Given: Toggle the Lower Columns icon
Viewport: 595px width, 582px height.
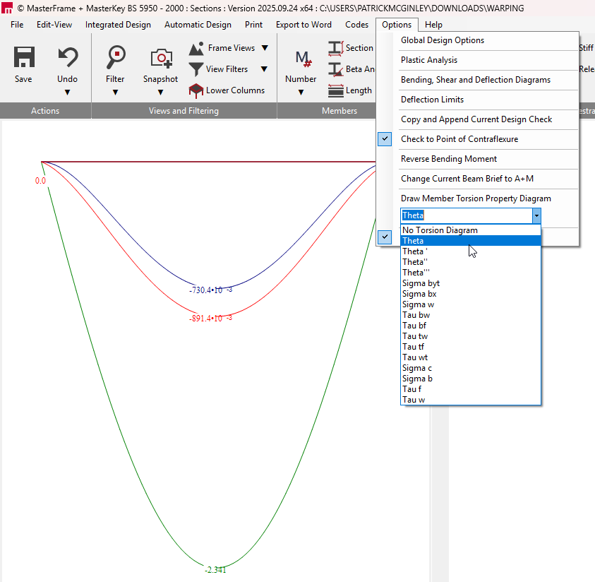Looking at the screenshot, I should 196,90.
